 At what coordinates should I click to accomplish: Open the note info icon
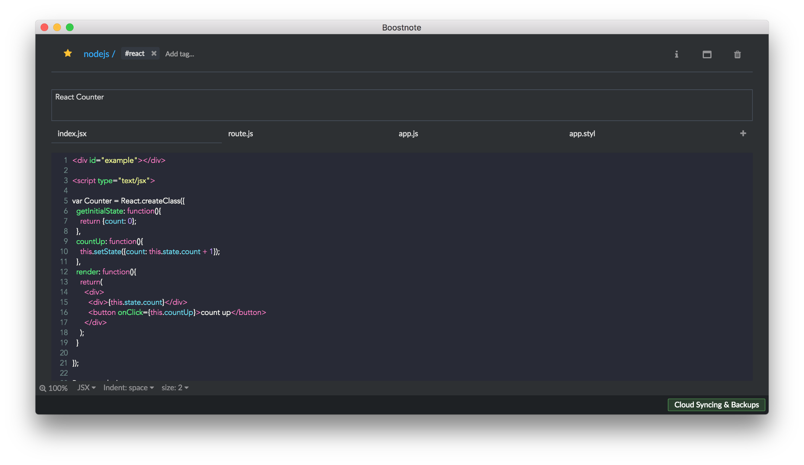coord(677,54)
